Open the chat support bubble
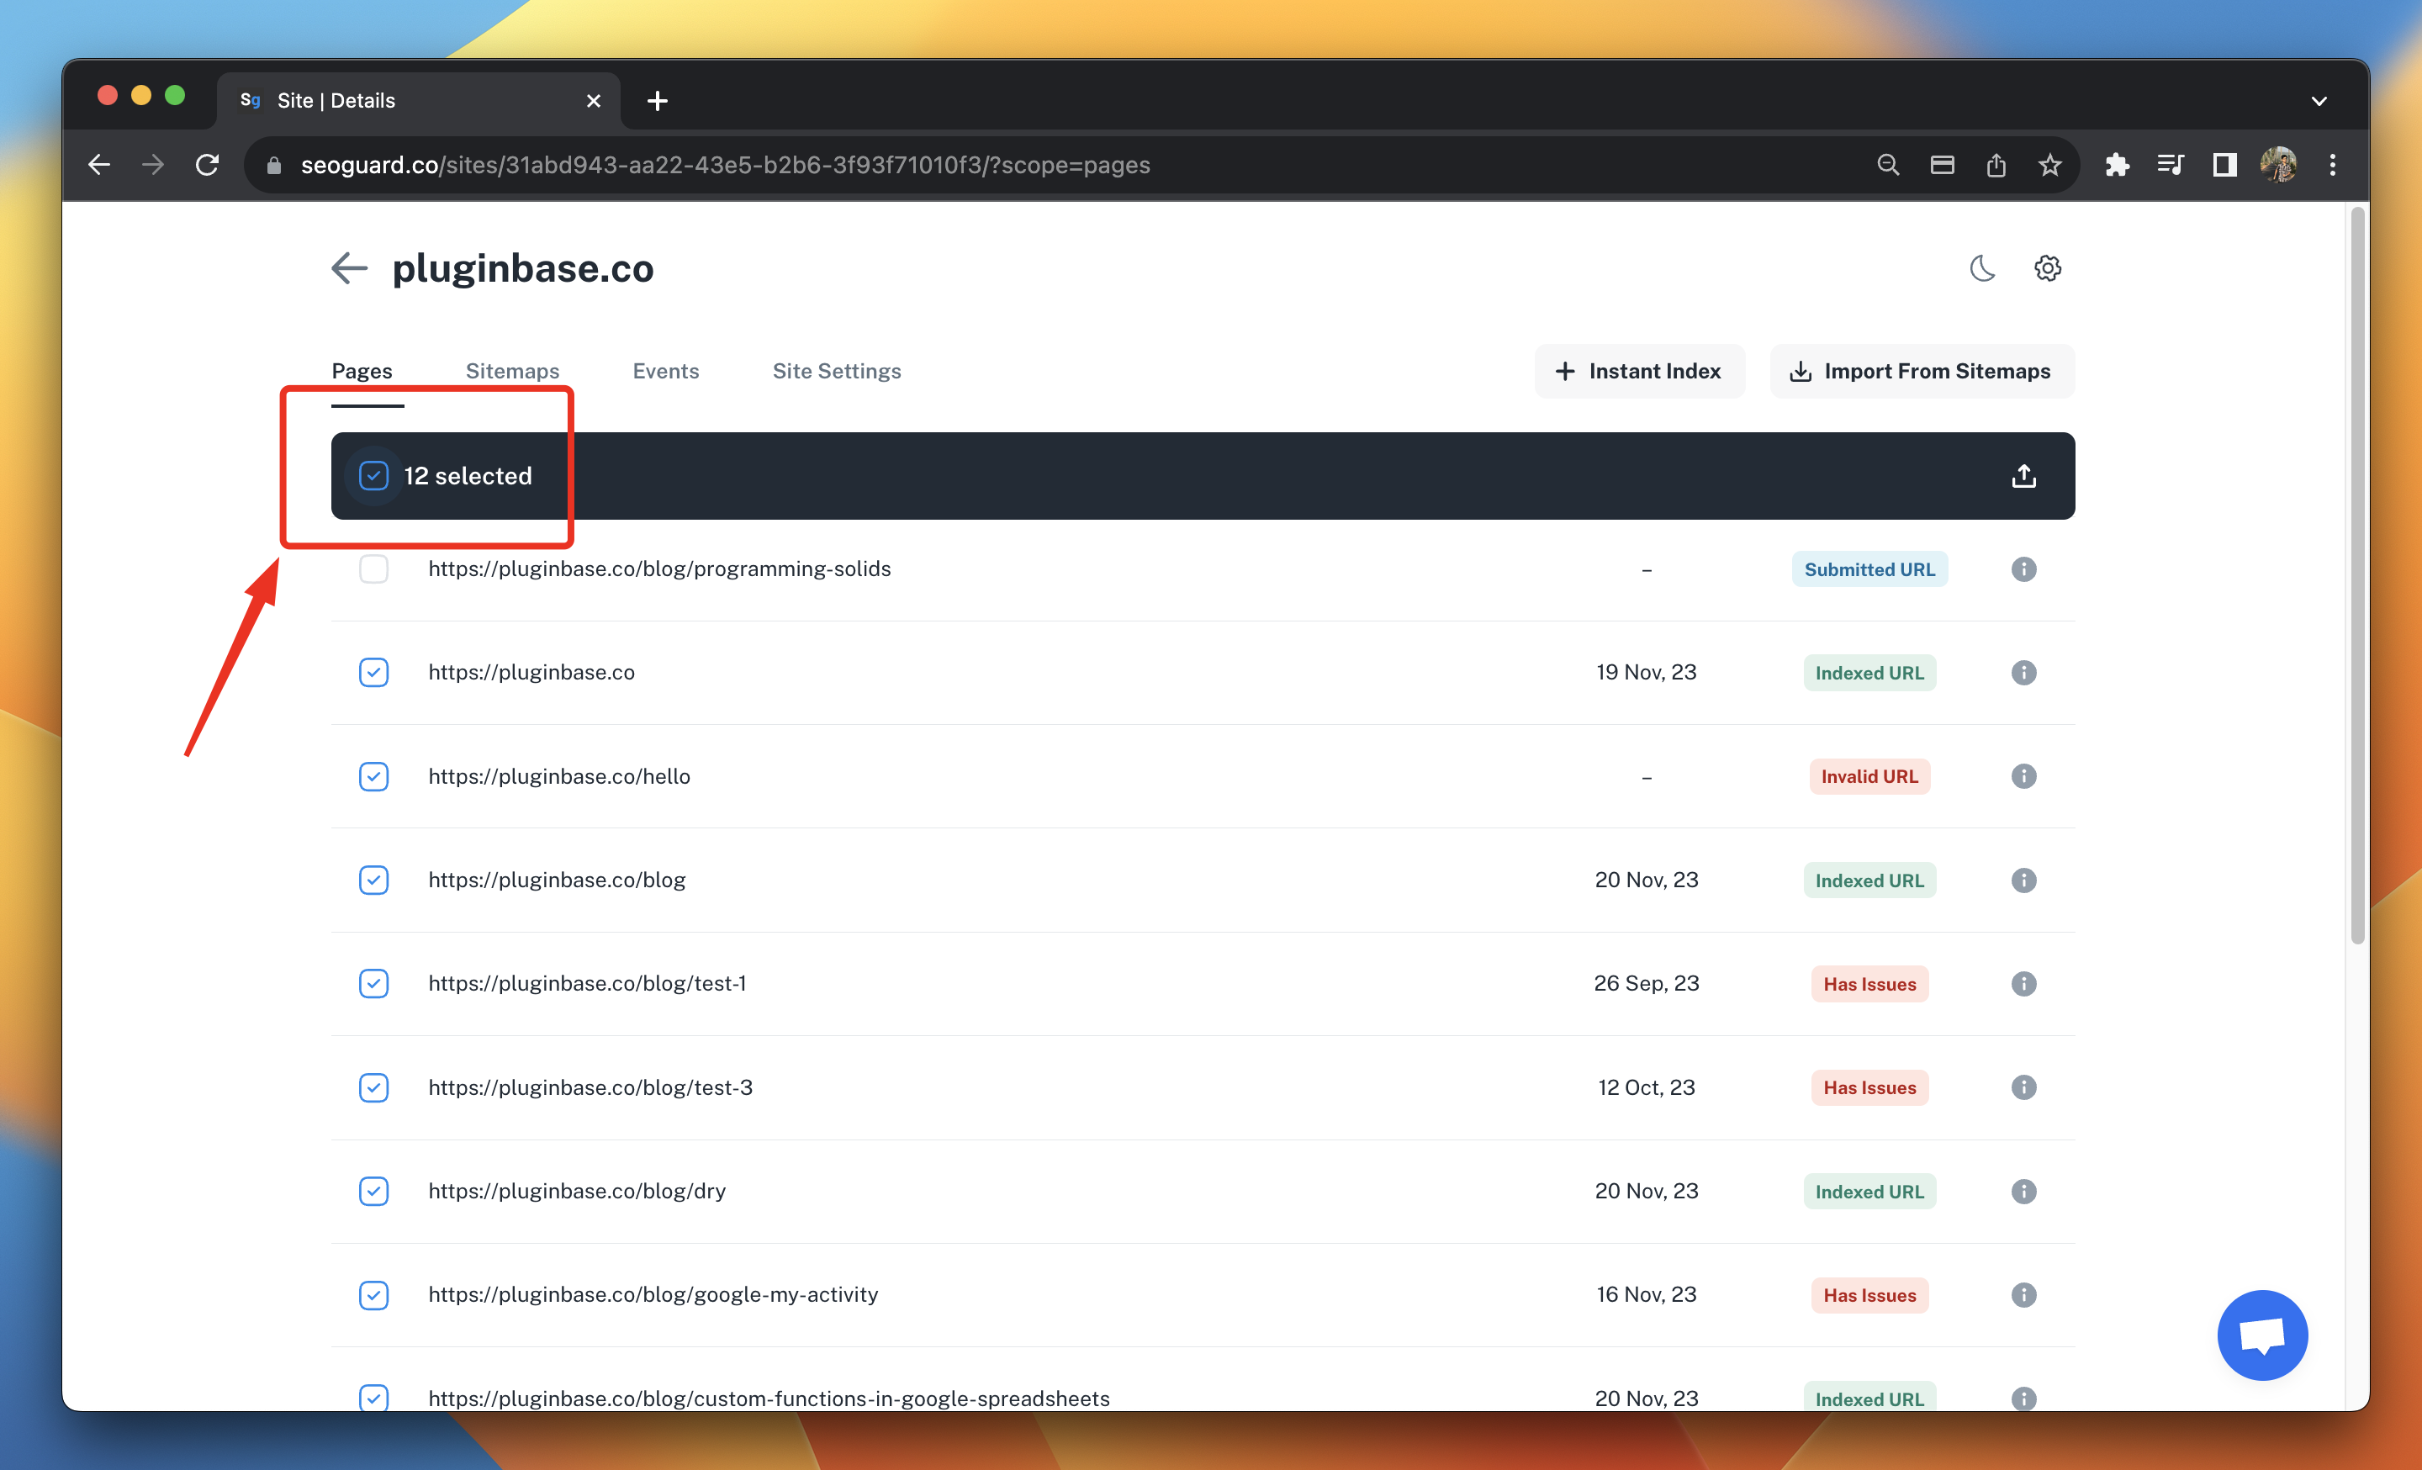 click(x=2261, y=1335)
